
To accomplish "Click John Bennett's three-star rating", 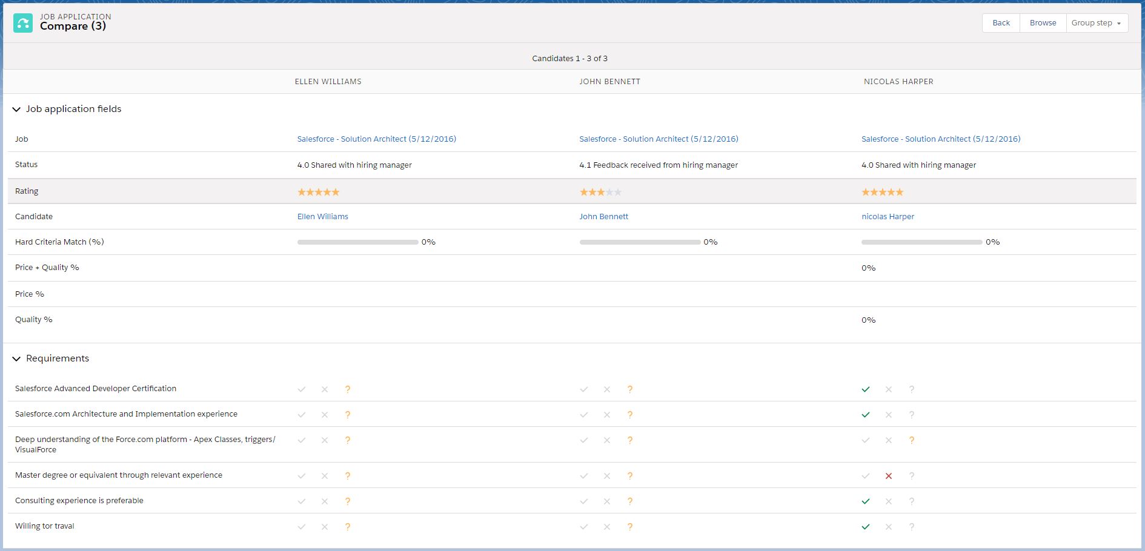I will click(600, 192).
